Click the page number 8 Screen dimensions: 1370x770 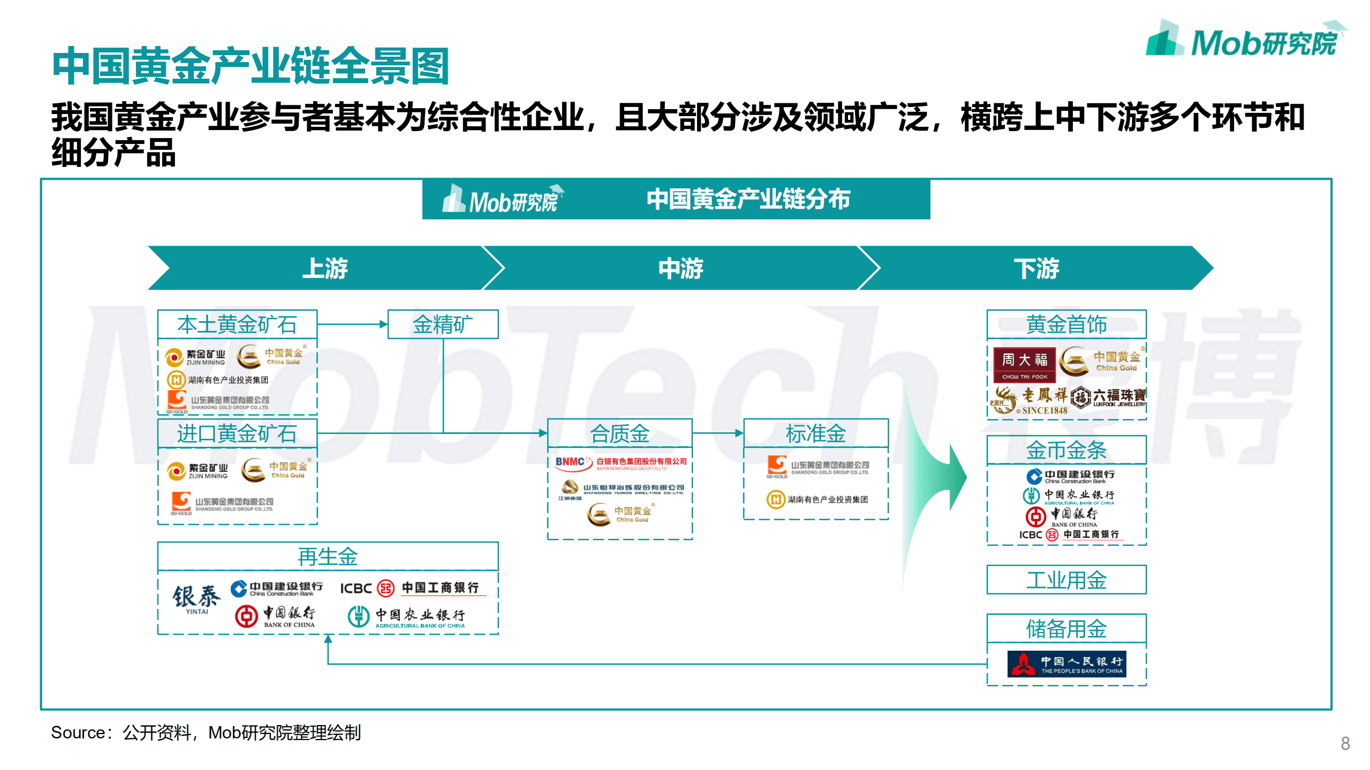click(1345, 743)
